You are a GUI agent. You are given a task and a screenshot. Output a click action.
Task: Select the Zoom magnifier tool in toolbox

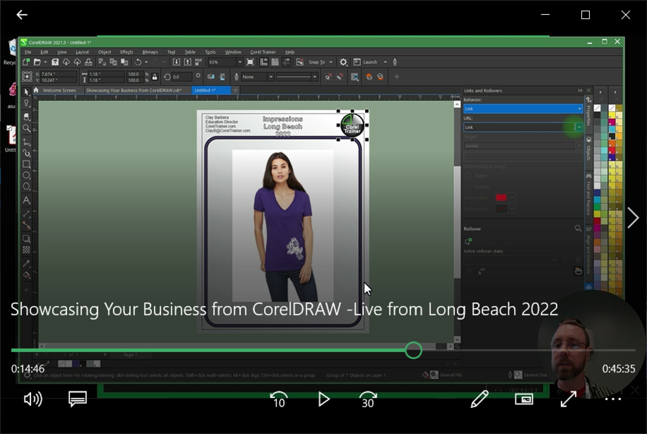point(26,128)
